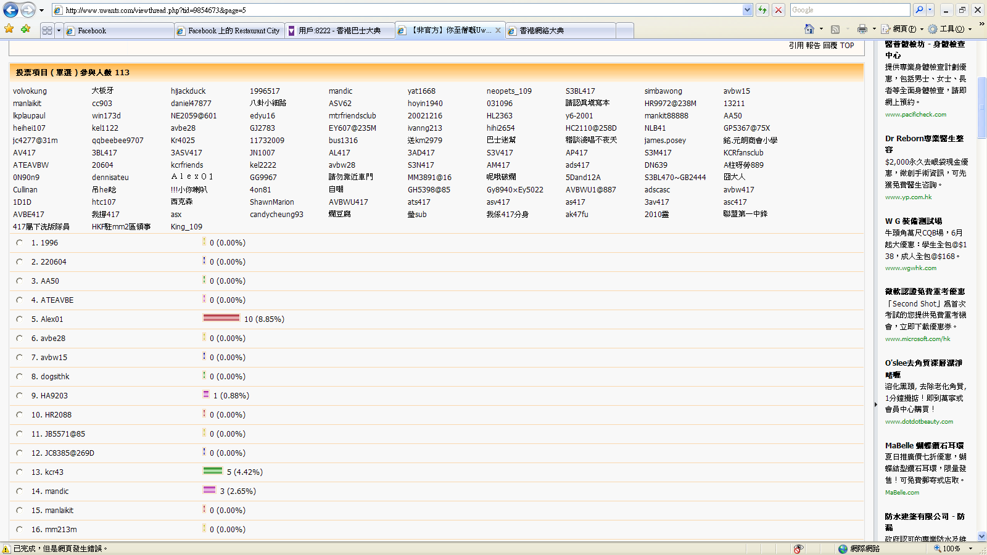Click the Google search box
The height and width of the screenshot is (555, 987).
pos(849,10)
